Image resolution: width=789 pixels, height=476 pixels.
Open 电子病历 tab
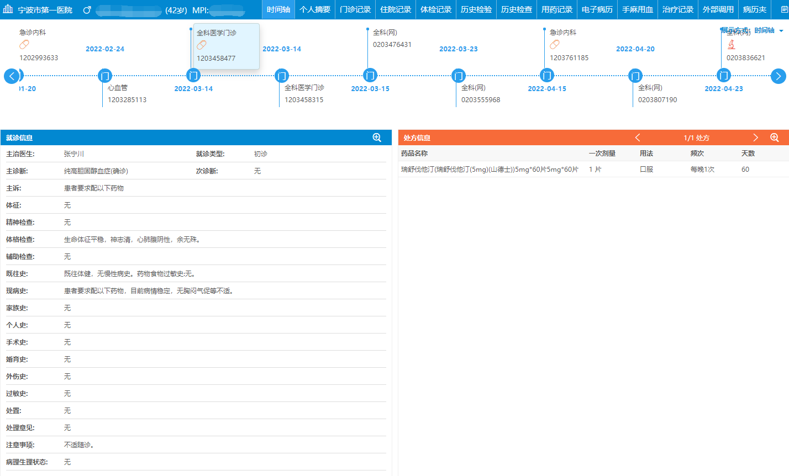pos(597,9)
